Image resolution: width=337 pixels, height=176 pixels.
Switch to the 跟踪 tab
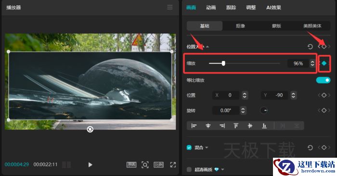(231, 8)
